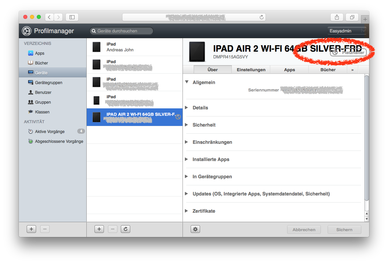Click the serial text DMPR415AG5VY
This screenshot has height=264, width=388.
tap(230, 57)
